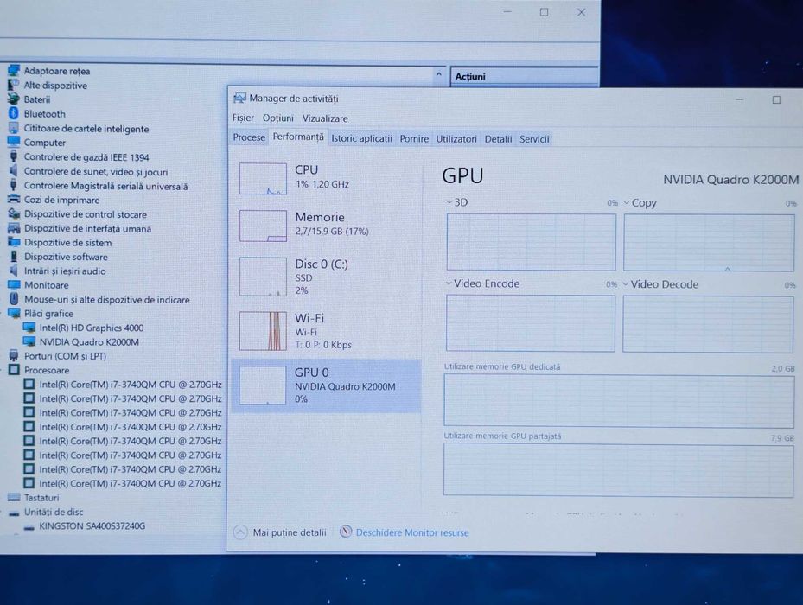Select the Wi-Fi performance entry
803x605 pixels.
pyautogui.click(x=326, y=331)
